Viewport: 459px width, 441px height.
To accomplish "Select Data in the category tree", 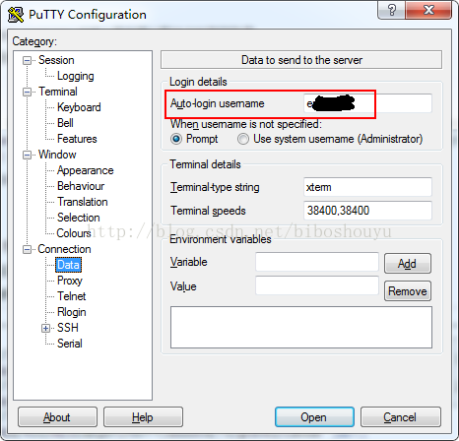I will pyautogui.click(x=68, y=265).
